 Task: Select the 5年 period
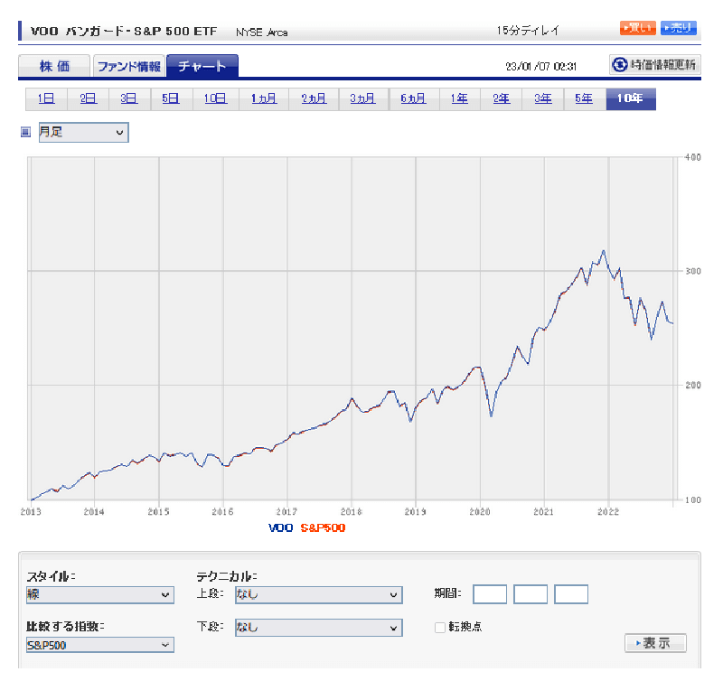[584, 98]
